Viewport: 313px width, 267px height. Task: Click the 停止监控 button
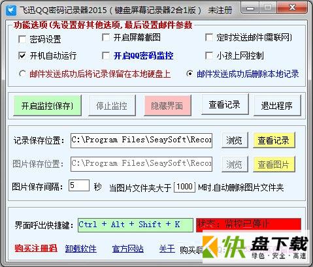(x=112, y=106)
